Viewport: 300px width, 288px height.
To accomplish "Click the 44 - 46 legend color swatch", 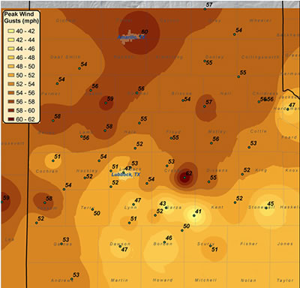I will click(x=11, y=49).
